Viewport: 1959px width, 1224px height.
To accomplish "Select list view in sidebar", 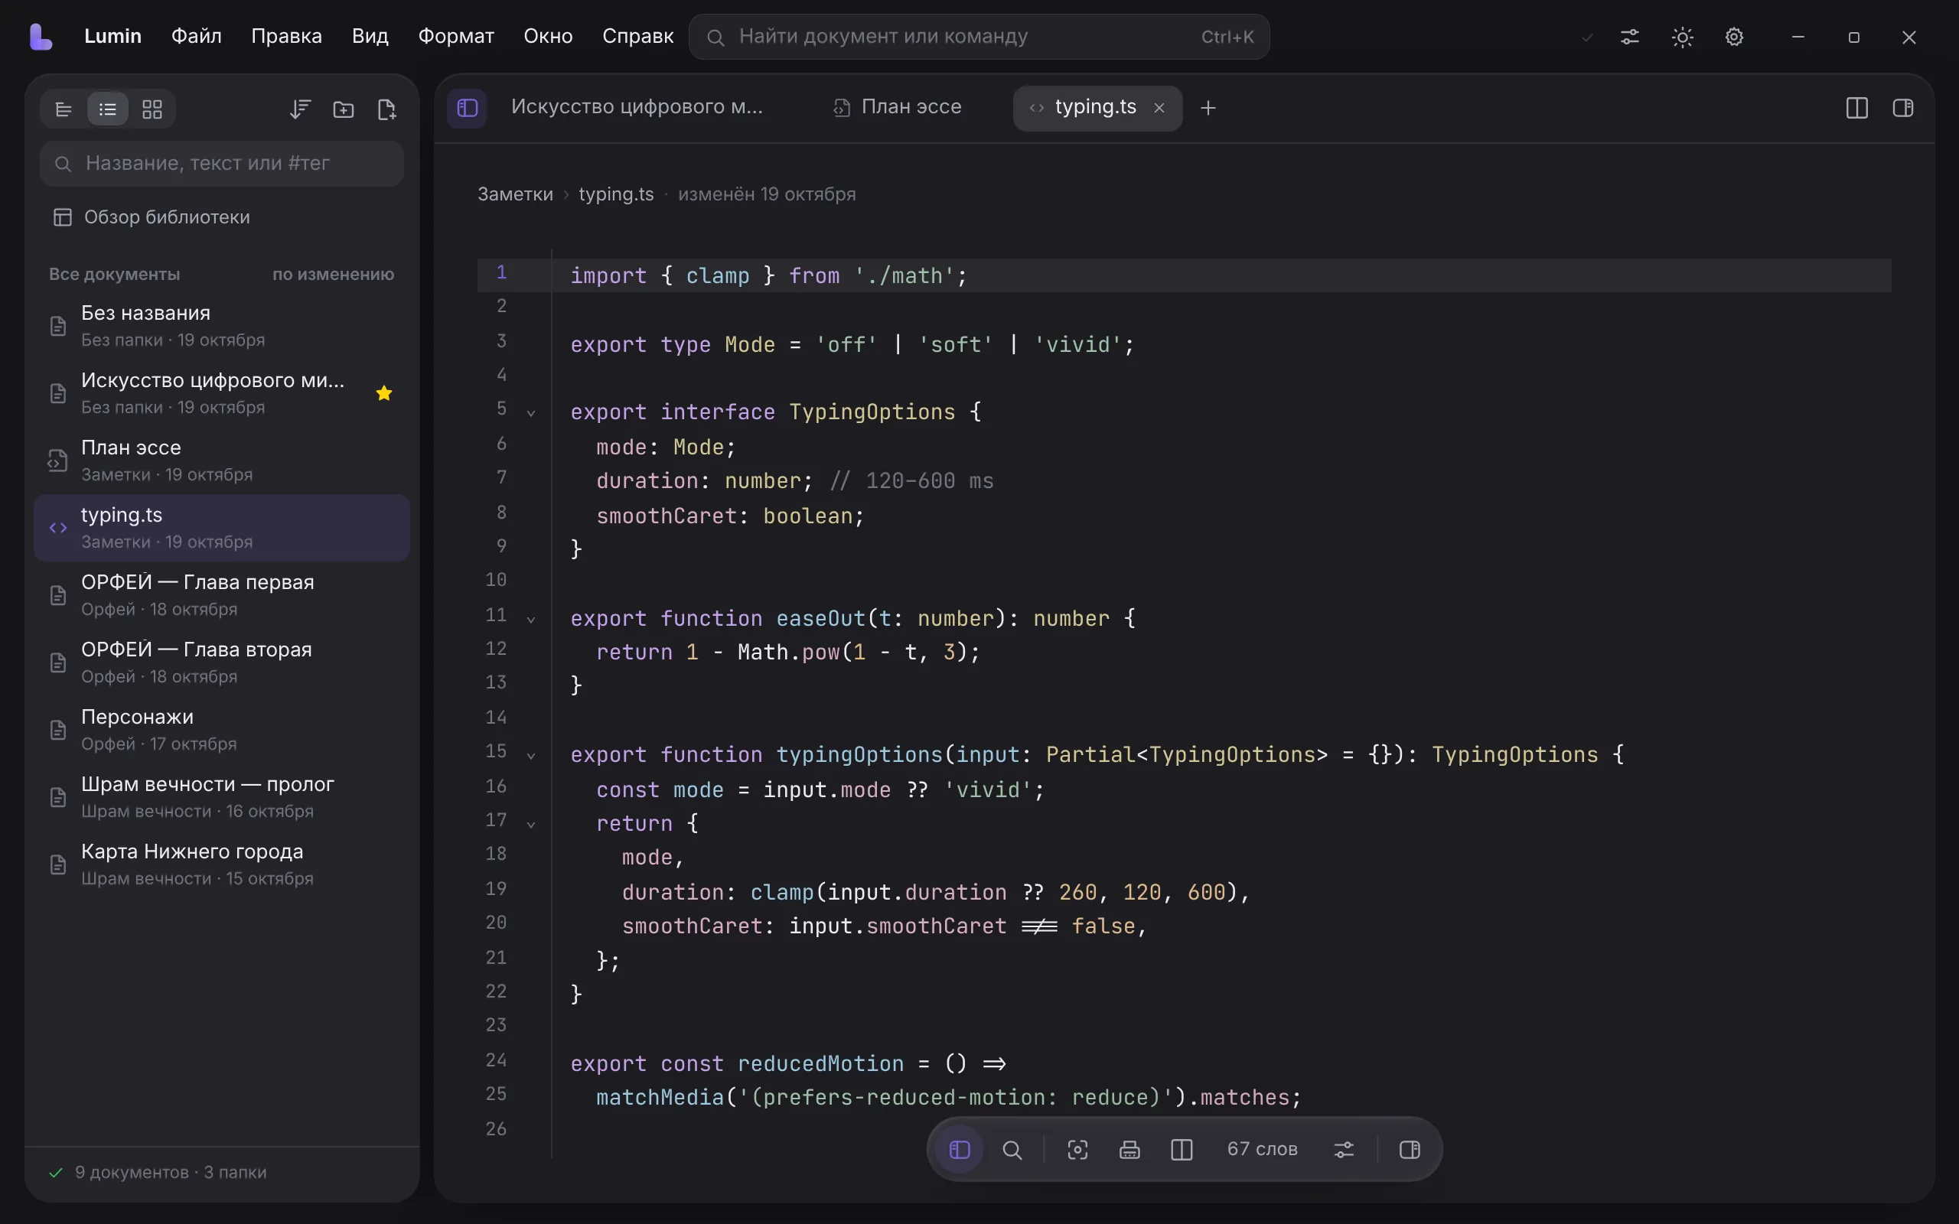I will click(x=108, y=109).
